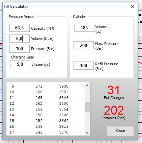This screenshot has width=142, height=143.
Task: Select row 10 pressure value 268
Action: tap(39, 92)
